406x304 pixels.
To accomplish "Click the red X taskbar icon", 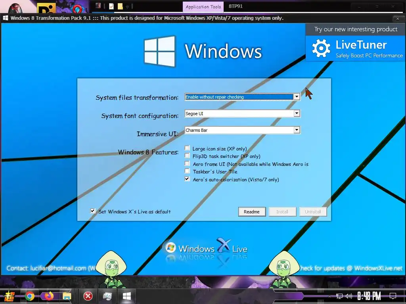I will 88,296.
